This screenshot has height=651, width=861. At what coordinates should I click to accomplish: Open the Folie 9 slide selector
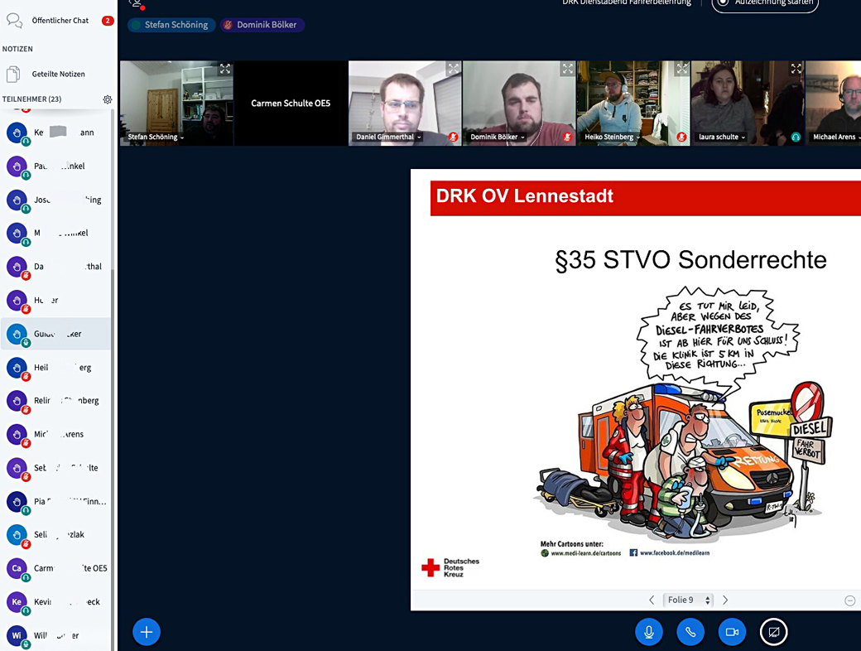coord(690,600)
